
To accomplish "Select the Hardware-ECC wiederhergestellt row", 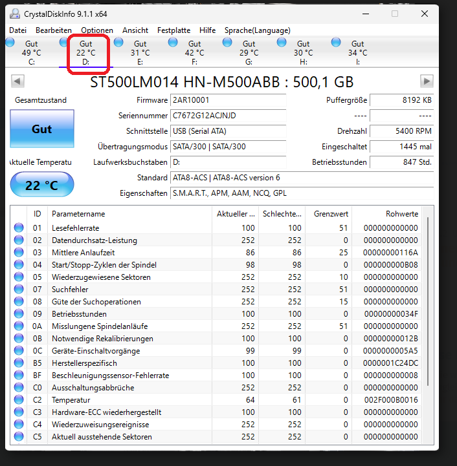I will click(x=216, y=412).
